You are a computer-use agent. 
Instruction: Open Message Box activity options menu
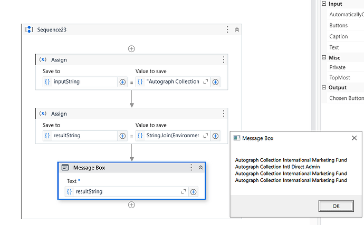coord(191,168)
